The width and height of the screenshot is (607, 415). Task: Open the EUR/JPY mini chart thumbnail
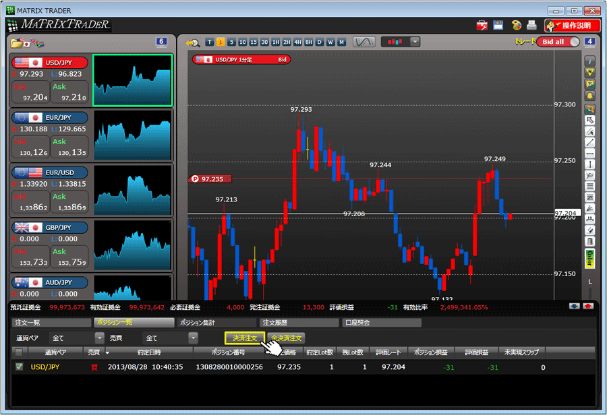tap(132, 135)
